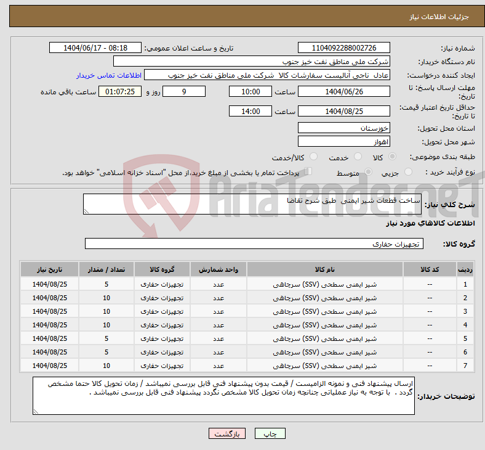Click the unit عدد in row 4
Screen dimensions: 485x450
[x=218, y=325]
